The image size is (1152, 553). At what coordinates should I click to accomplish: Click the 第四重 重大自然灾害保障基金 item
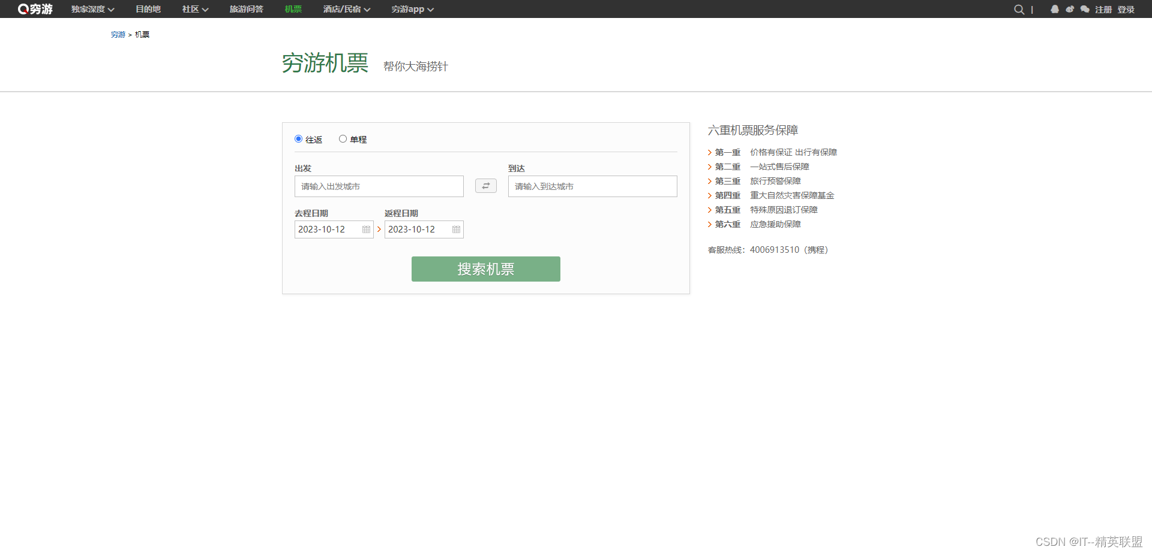tap(771, 195)
